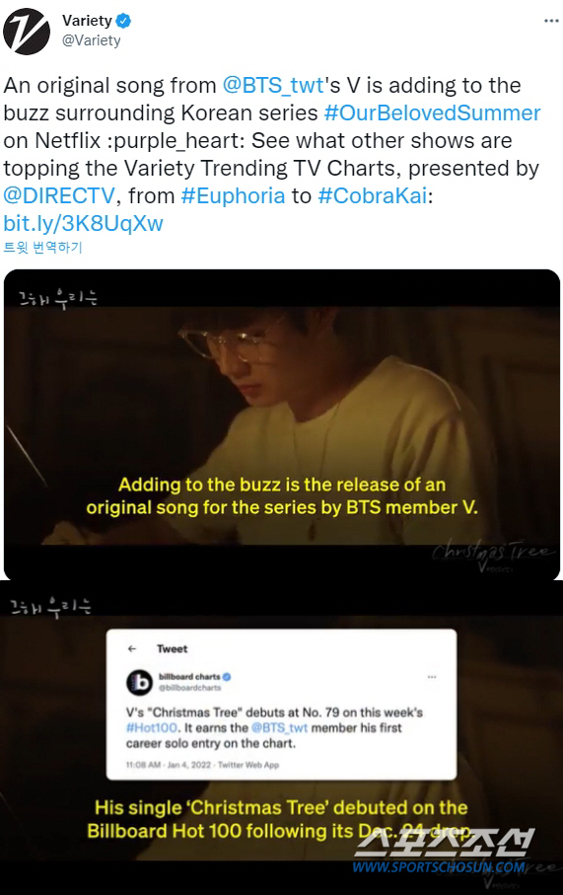563x895 pixels.
Task: Open the second image with embedded Billboard tweet
Action: tap(282, 736)
